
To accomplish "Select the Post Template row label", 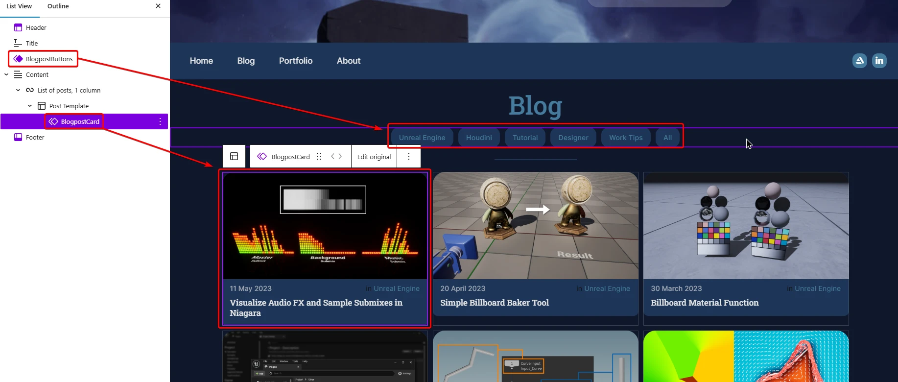I will click(69, 106).
